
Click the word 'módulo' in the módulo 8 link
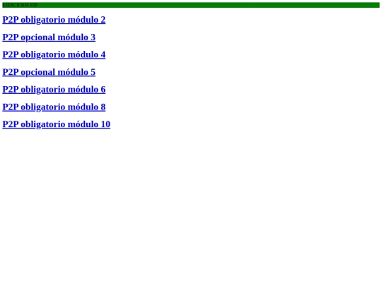83,107
